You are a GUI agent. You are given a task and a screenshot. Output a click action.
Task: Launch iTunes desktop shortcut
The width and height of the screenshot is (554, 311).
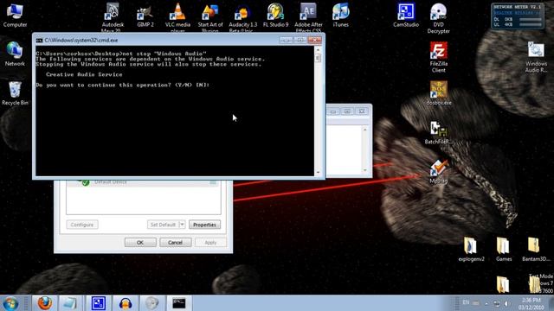(340, 16)
